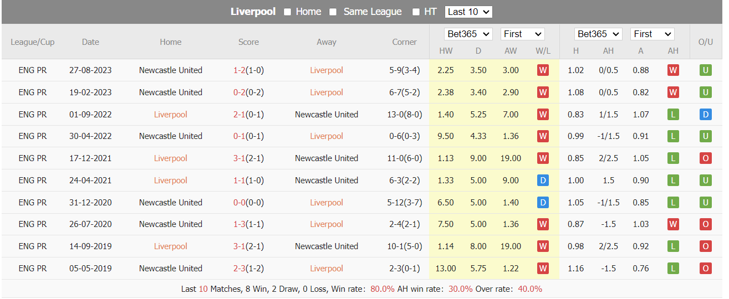
Task: Click the O/U column header
Action: (x=706, y=42)
